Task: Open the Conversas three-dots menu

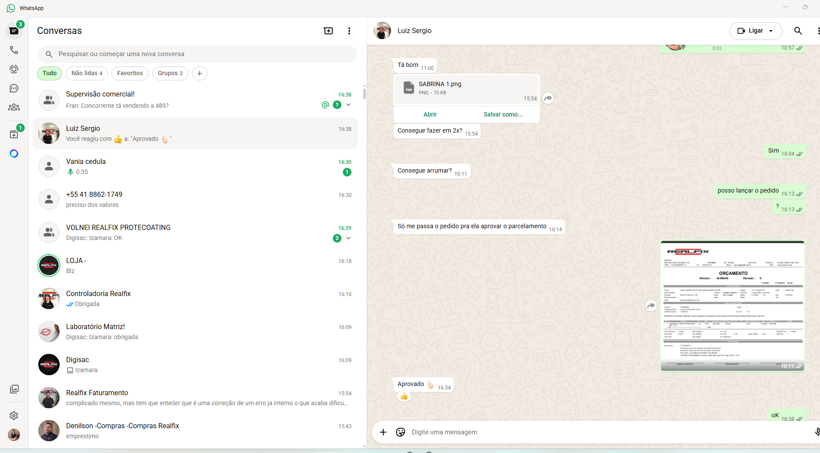Action: click(349, 31)
